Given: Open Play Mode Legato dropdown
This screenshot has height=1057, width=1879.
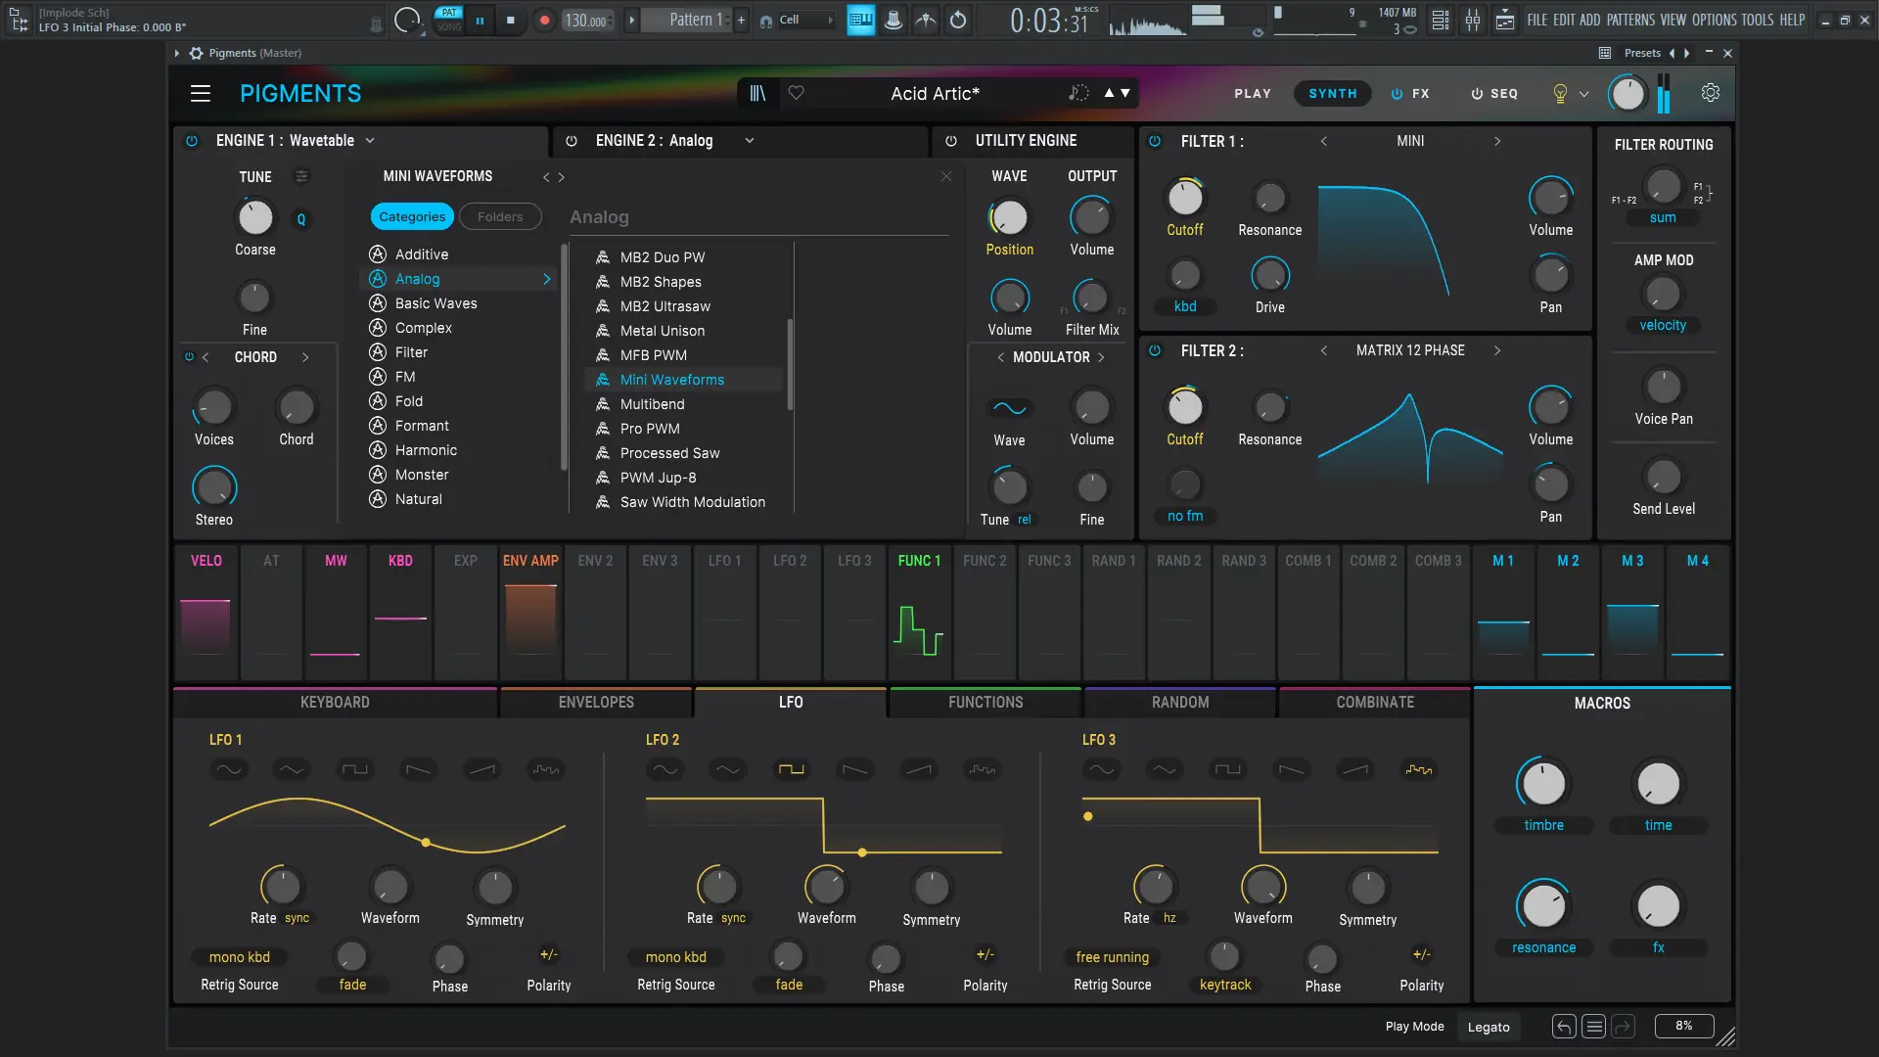Looking at the screenshot, I should pyautogui.click(x=1489, y=1027).
